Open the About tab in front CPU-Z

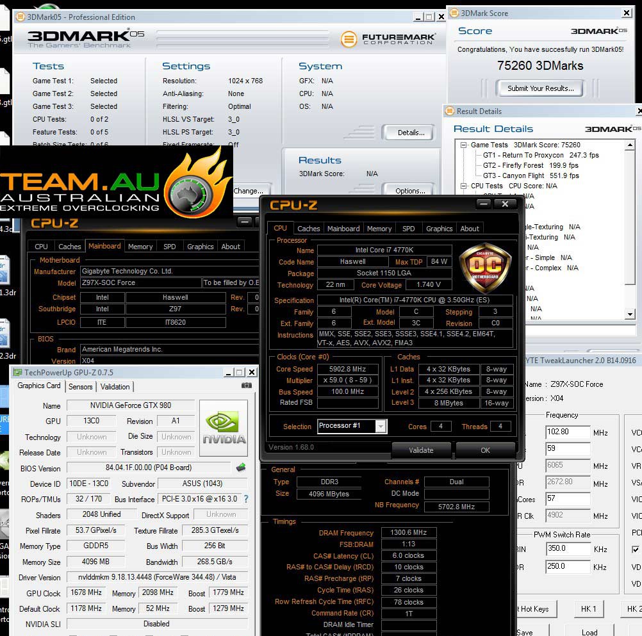tap(469, 229)
